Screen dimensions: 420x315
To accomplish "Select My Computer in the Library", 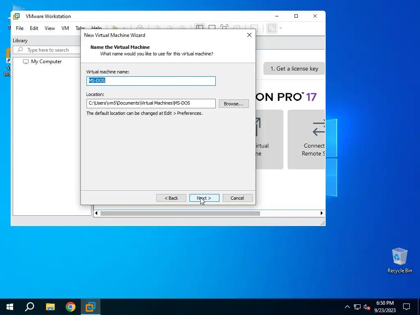I will pos(46,62).
